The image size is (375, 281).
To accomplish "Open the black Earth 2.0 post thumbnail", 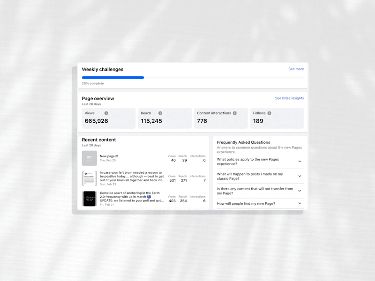I will (x=90, y=199).
